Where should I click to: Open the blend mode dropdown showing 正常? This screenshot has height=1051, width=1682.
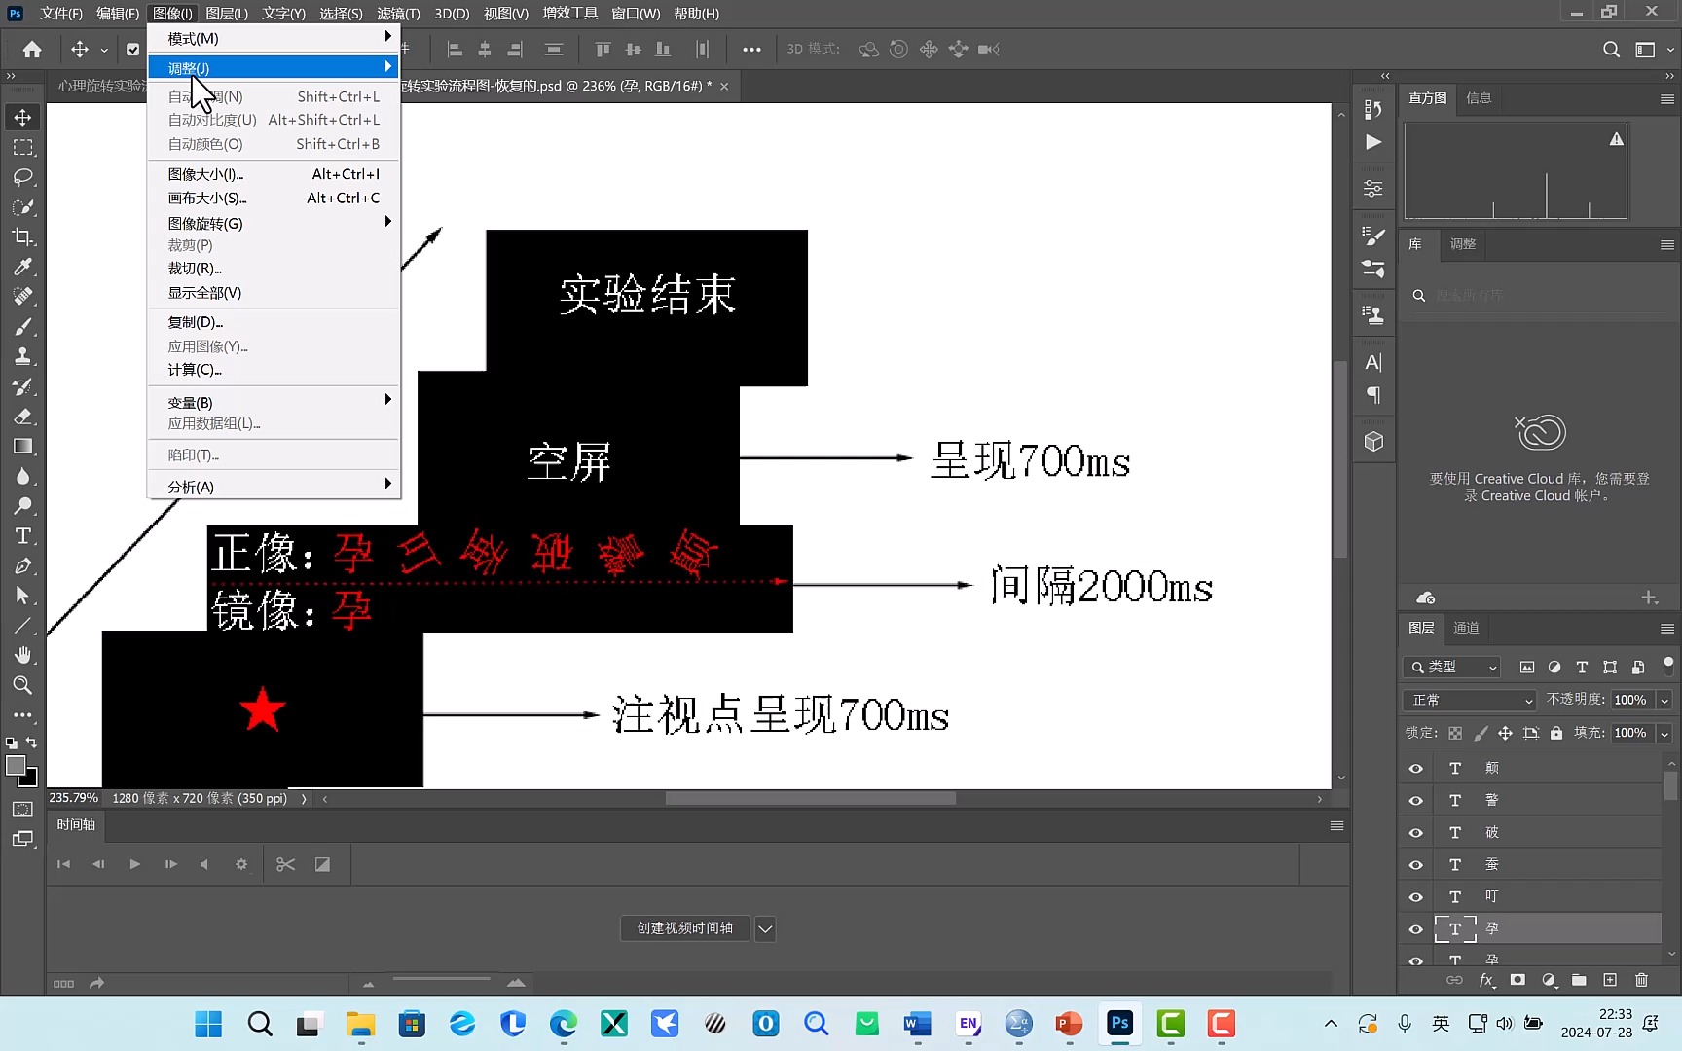click(1468, 700)
